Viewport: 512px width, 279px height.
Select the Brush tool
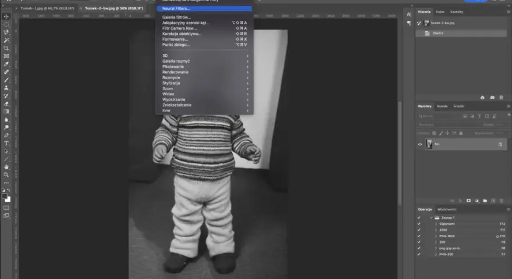6,80
